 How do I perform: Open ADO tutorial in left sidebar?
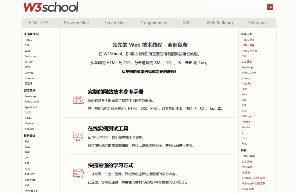[x=27, y=169]
